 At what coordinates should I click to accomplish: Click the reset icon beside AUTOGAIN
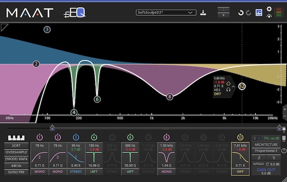coord(267,164)
